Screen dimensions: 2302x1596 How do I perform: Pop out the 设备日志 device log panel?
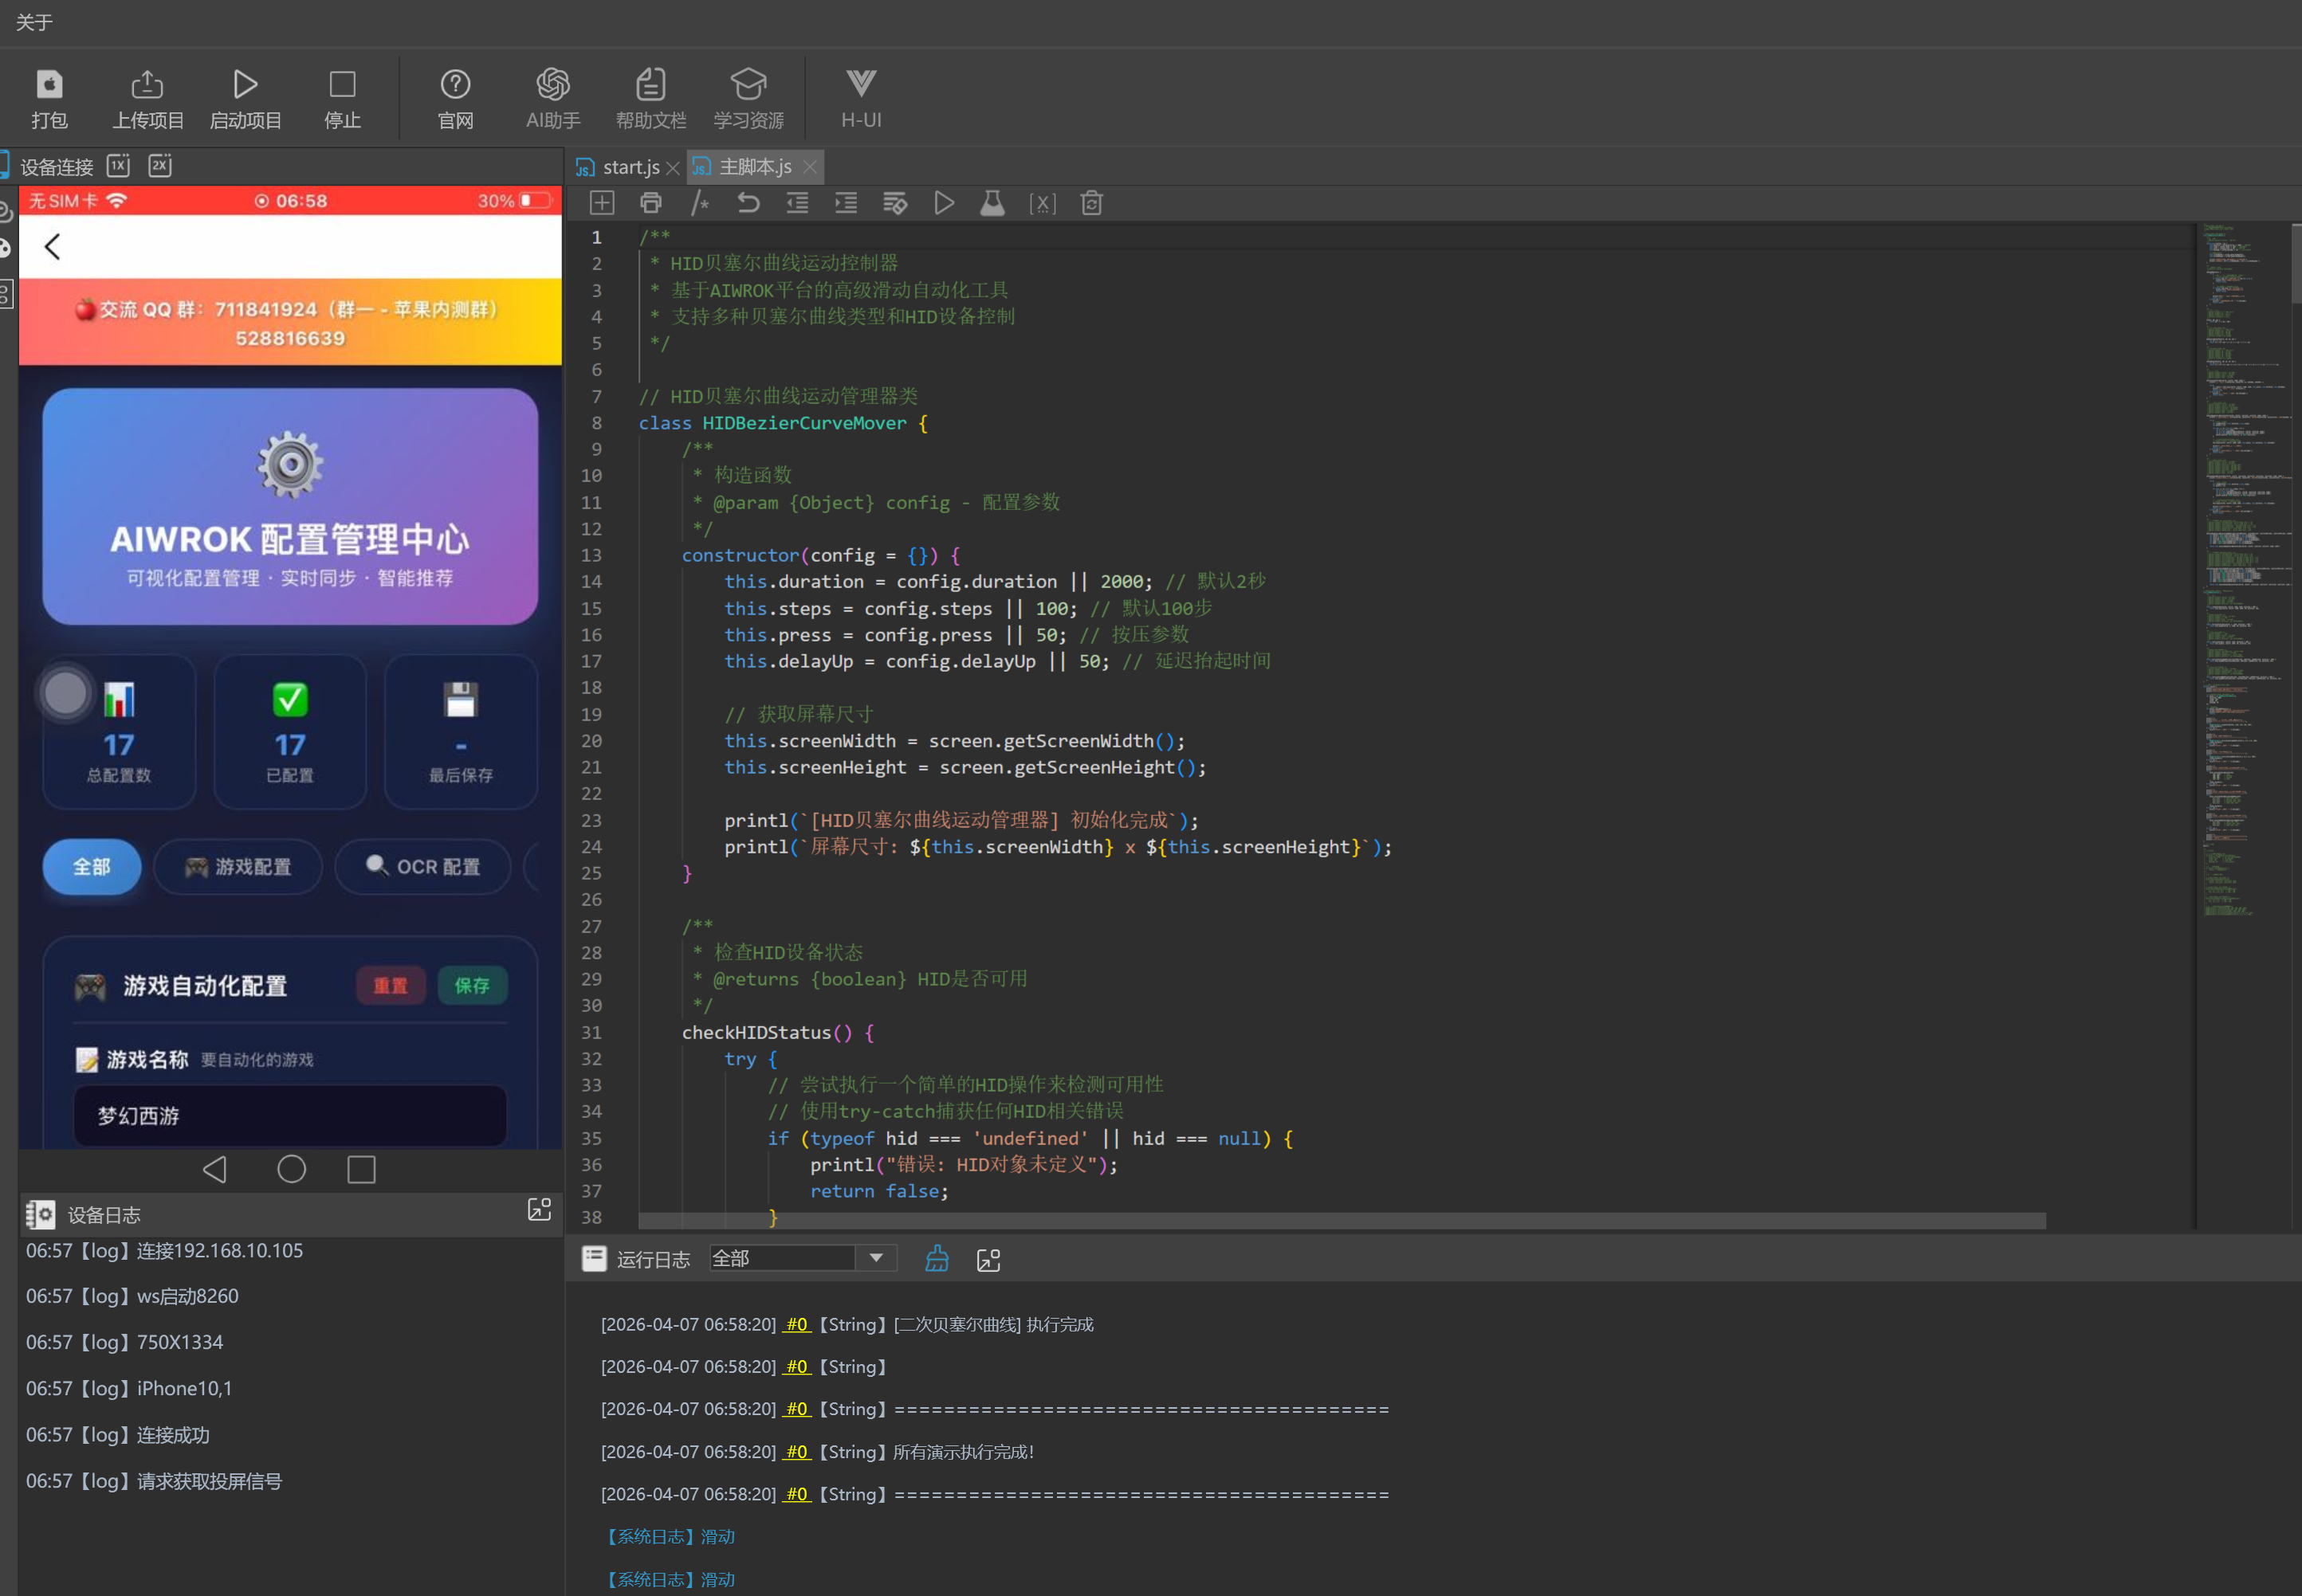(x=540, y=1210)
